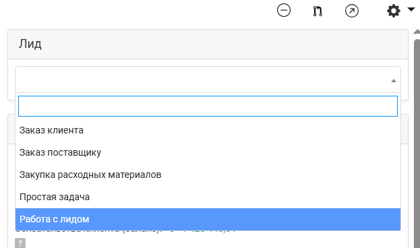Click the 'Лид' panel heading
This screenshot has height=248, width=420.
point(30,44)
